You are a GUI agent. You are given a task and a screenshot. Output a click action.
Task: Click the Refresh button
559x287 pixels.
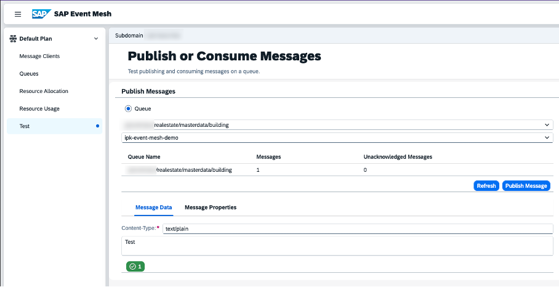click(x=486, y=186)
